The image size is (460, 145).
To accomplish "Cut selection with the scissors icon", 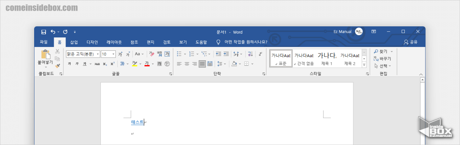I will [58, 52].
